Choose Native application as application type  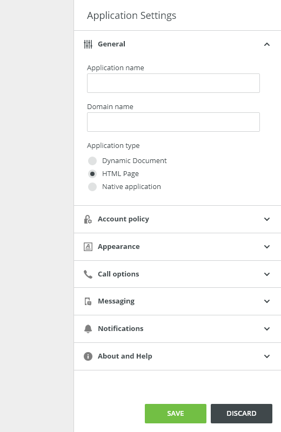(92, 187)
